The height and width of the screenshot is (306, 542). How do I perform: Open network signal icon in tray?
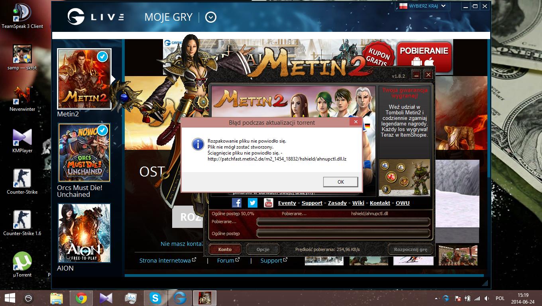(x=477, y=298)
